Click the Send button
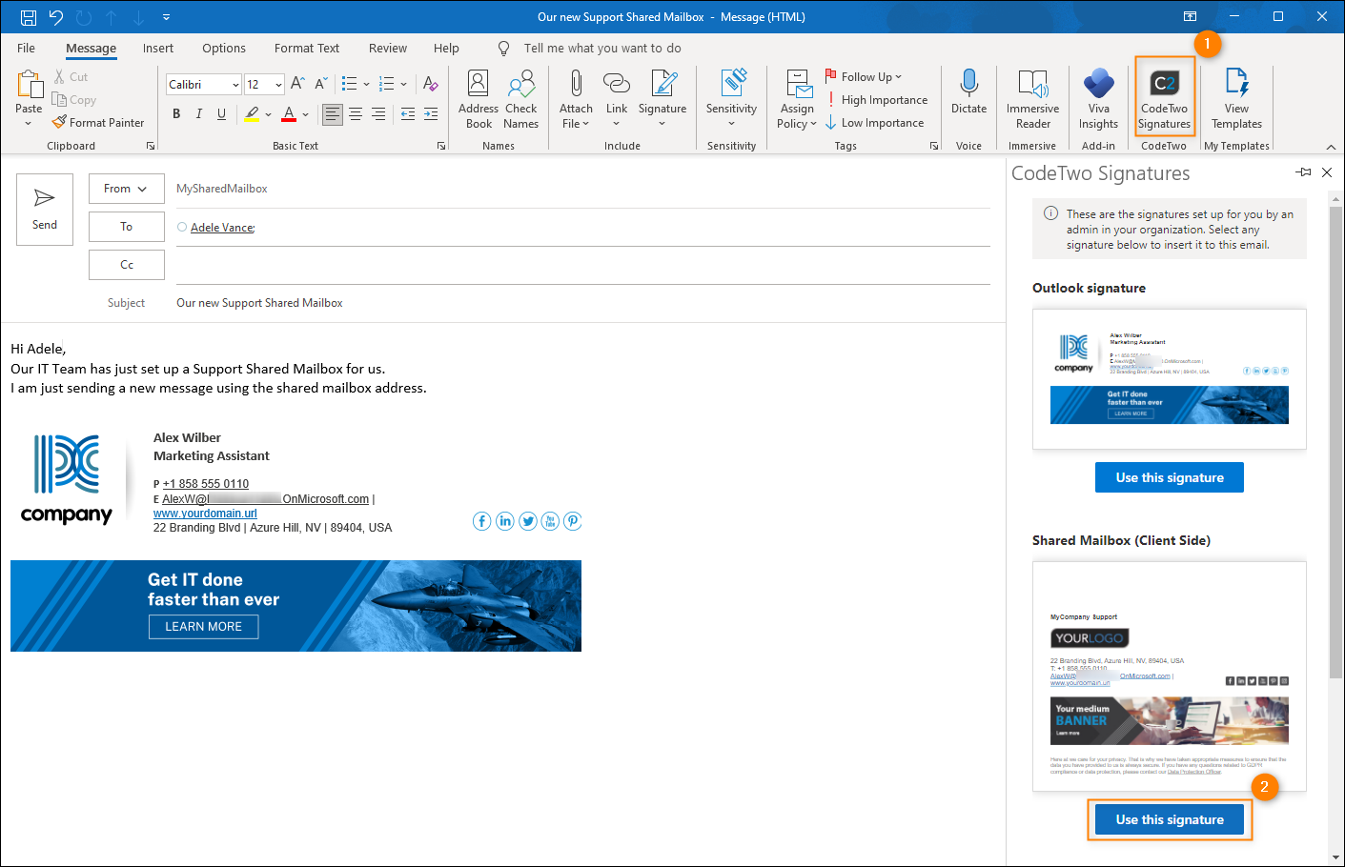The image size is (1345, 867). 45,210
